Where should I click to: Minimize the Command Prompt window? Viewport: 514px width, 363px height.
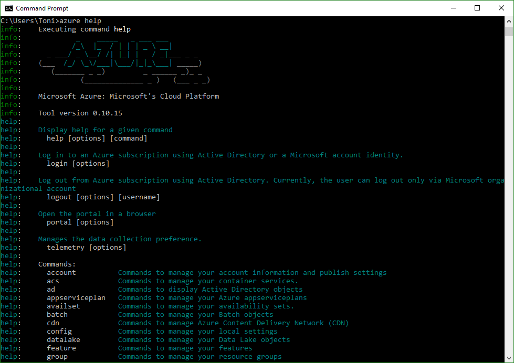pyautogui.click(x=453, y=8)
